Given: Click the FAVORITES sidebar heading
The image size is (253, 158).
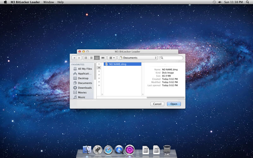Looking at the screenshot, I should tap(78, 64).
